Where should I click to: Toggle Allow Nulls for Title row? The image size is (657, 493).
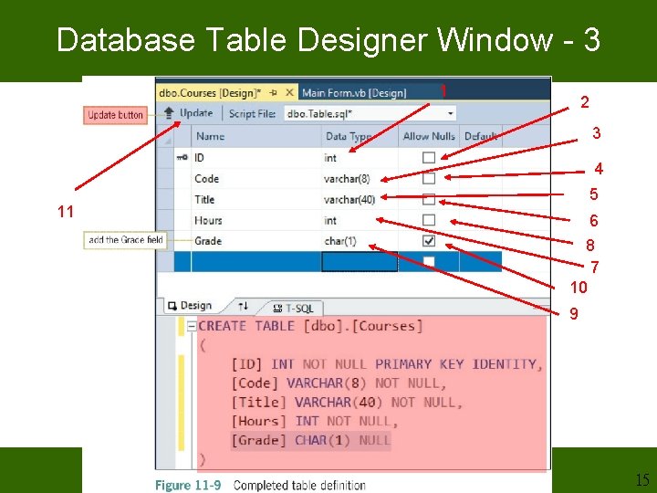(429, 199)
